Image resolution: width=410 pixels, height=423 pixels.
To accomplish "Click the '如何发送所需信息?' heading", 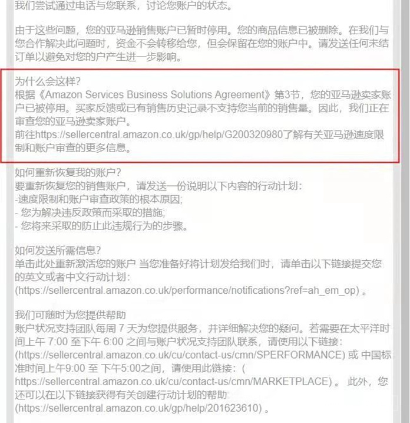I will click(58, 251).
